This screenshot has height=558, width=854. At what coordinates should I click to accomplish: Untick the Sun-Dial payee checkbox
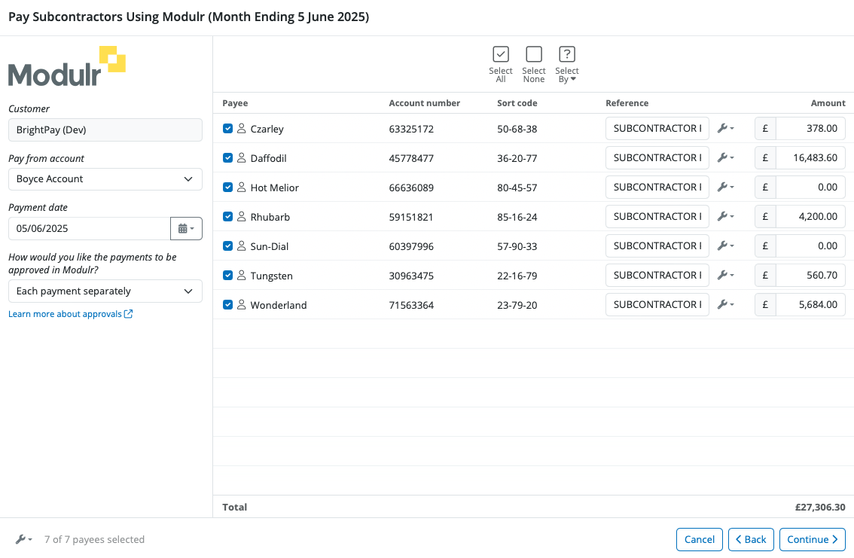click(x=228, y=246)
